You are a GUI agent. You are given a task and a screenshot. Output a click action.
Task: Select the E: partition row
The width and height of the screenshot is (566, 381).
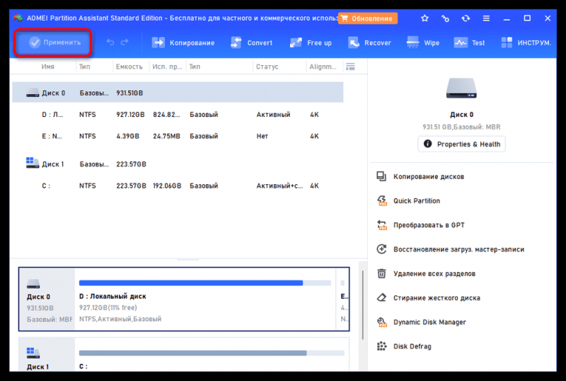click(178, 136)
